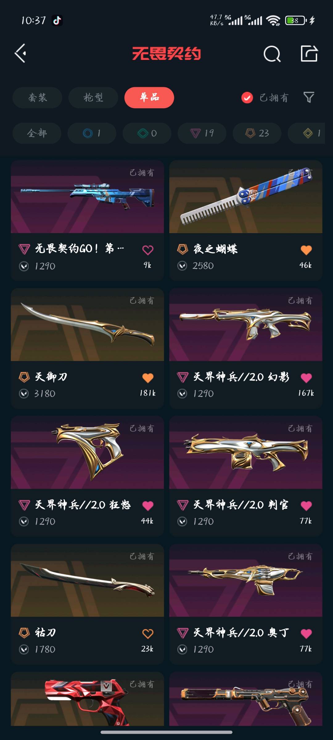Open 夜之蝴蝶 butterfly knife thumbnail
333x740 pixels.
[246, 197]
